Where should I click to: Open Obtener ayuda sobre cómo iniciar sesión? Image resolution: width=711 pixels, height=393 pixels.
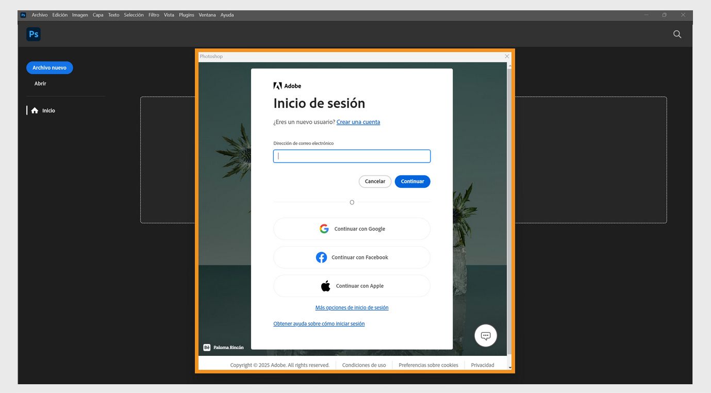click(x=319, y=324)
